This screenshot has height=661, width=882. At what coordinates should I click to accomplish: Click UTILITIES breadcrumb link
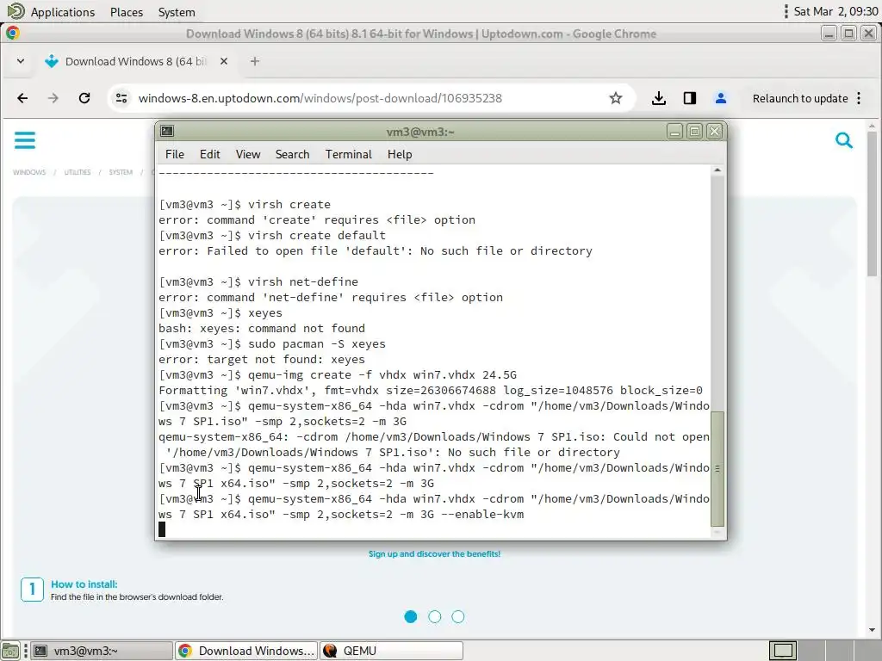77,172
